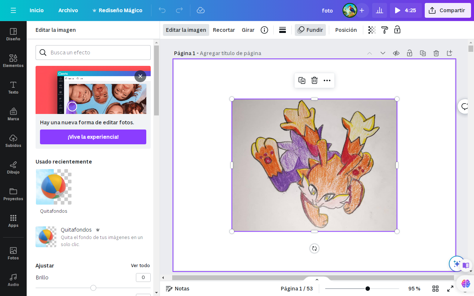Viewport: 474px width, 296px height.
Task: Open Rediseño Mágico option
Action: (x=117, y=10)
